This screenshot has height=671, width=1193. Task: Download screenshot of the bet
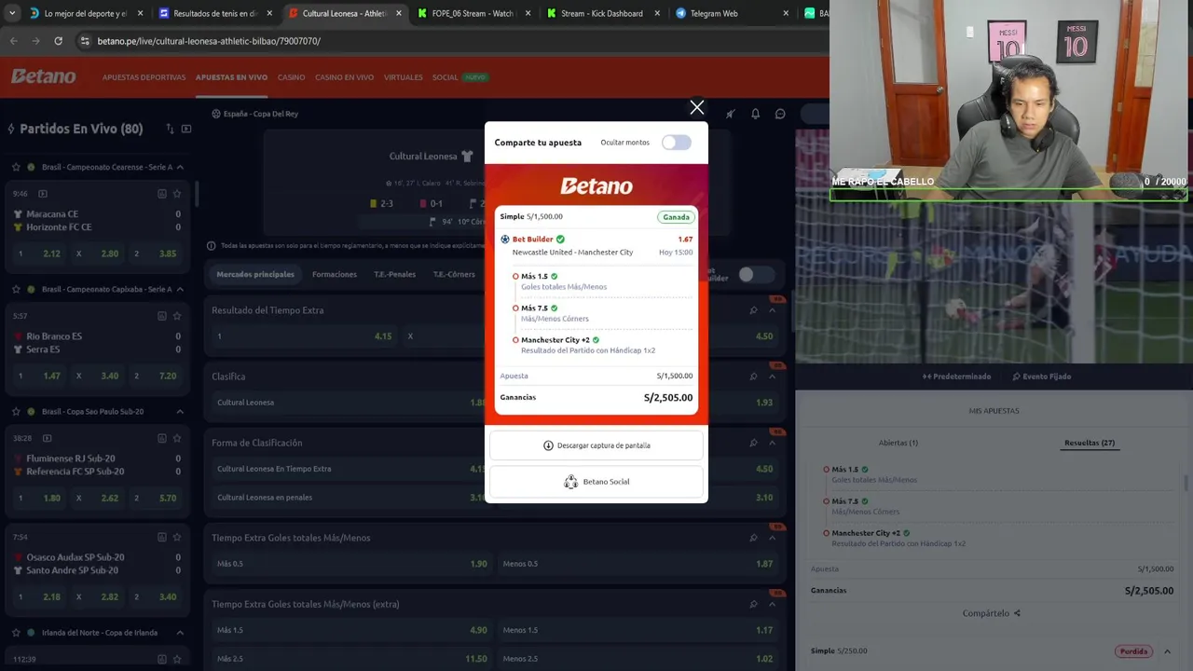[x=596, y=445]
